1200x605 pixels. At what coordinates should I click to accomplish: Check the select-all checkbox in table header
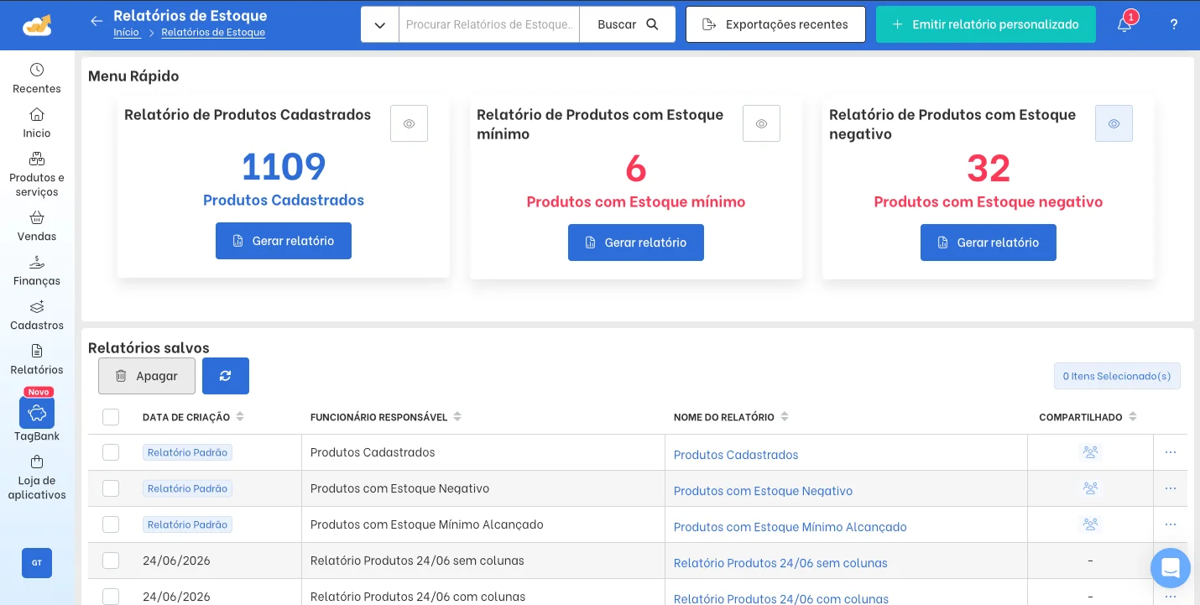[x=111, y=417]
